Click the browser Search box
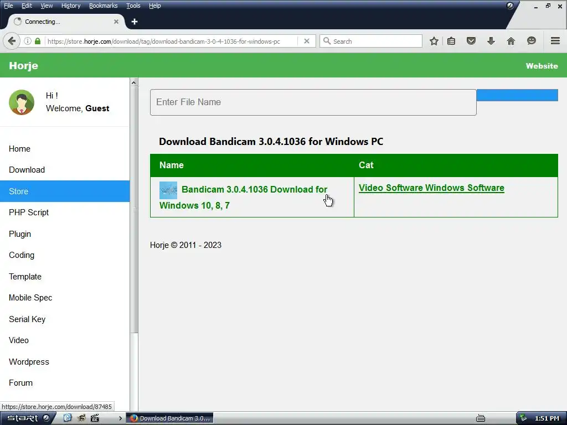The height and width of the screenshot is (425, 567). (x=371, y=41)
